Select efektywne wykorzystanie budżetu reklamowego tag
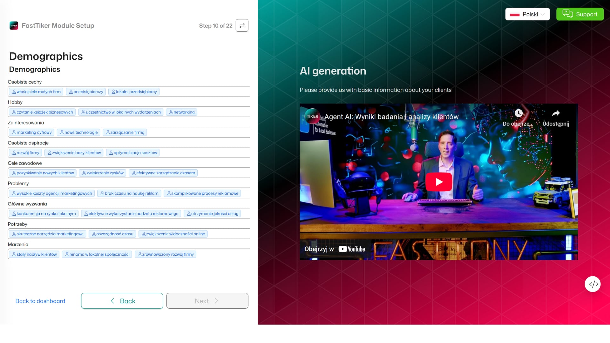Viewport: 610px width, 343px height. click(131, 214)
